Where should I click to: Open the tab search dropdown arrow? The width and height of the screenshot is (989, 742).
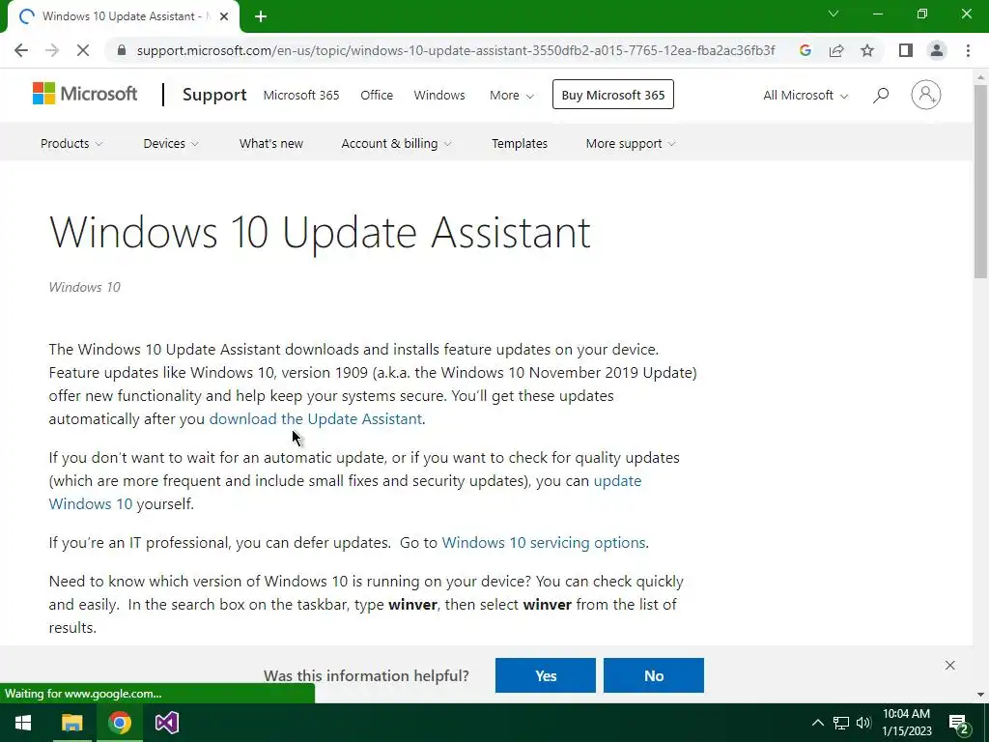coord(834,14)
